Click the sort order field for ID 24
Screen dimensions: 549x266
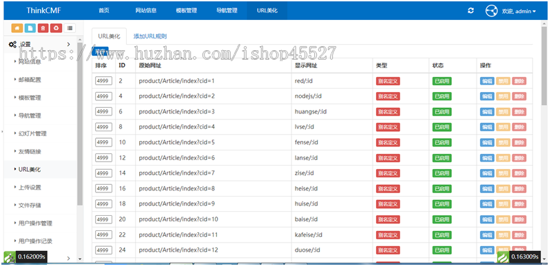pos(103,250)
